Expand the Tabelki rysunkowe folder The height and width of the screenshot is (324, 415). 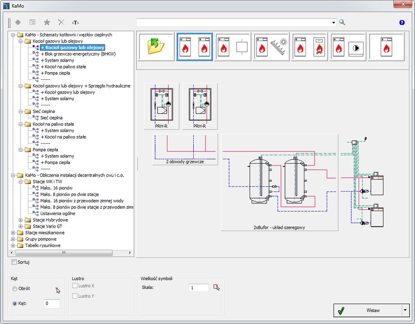click(13, 245)
